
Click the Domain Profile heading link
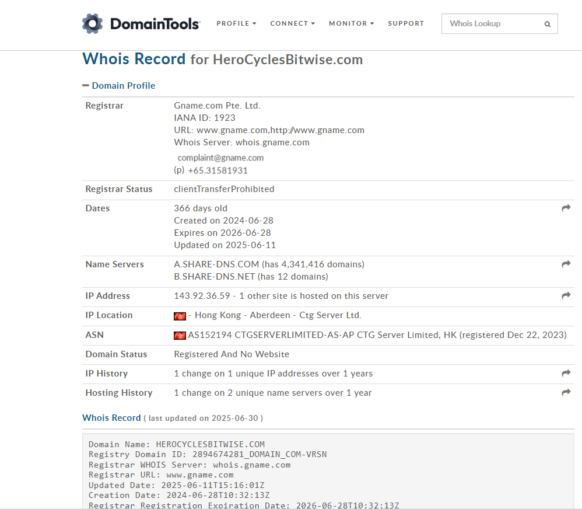coord(124,85)
